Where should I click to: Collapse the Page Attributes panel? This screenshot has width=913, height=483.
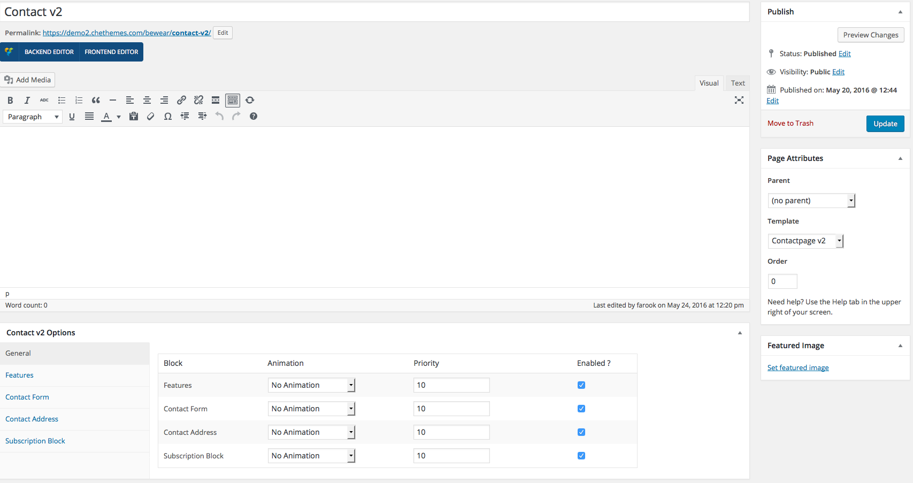coord(900,158)
